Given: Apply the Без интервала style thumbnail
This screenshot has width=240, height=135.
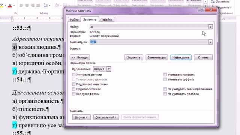Looking at the screenshot, I should point(122,3).
